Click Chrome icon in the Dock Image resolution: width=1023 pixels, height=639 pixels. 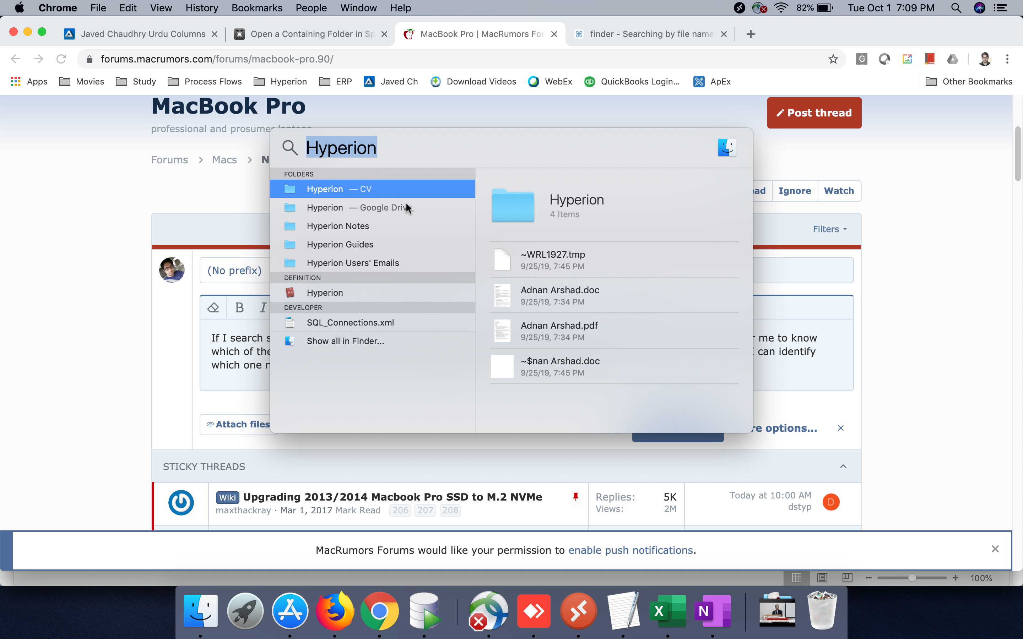(380, 610)
